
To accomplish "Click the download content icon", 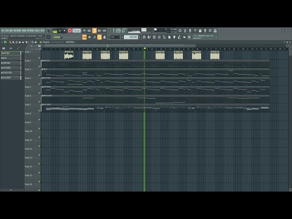I will pos(215,31).
